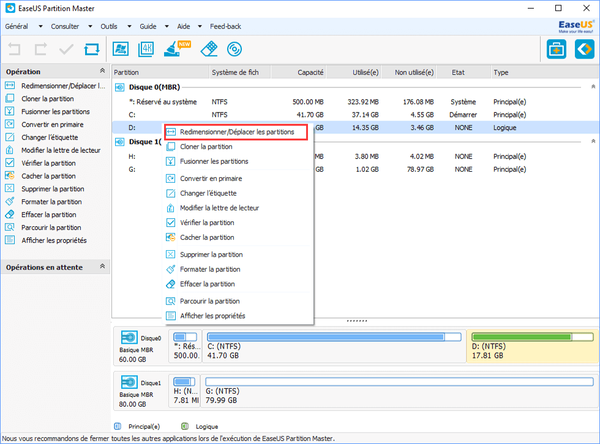Choose Cloner la partition in sidebar
Viewport: 600px width, 444px height.
click(x=40, y=98)
